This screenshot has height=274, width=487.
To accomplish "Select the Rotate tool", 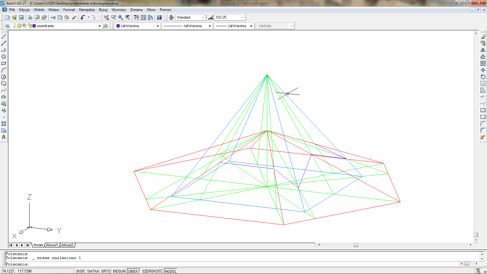I will point(483,77).
